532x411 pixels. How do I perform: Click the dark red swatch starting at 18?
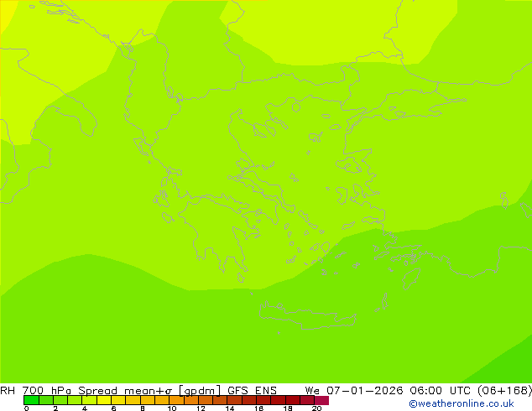[293, 400]
